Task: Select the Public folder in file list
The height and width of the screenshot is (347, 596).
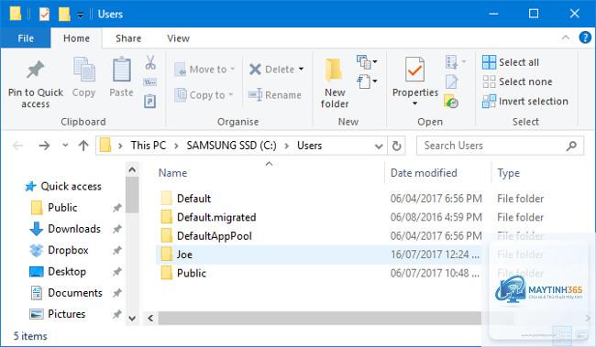Action: (192, 274)
